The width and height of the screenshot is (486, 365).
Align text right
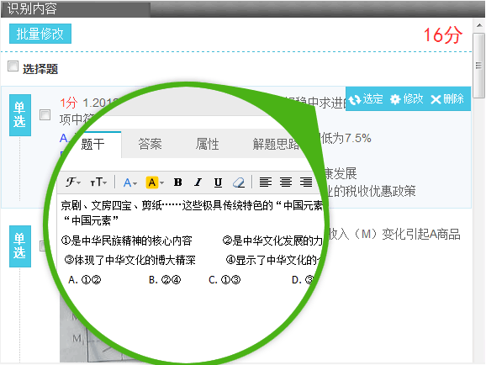pos(306,182)
